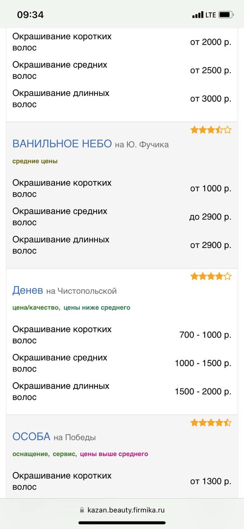Tap the 700 - 1000 р. price for Денев

point(205,335)
